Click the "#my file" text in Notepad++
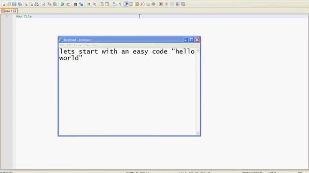The width and height of the screenshot is (309, 173). (x=24, y=16)
